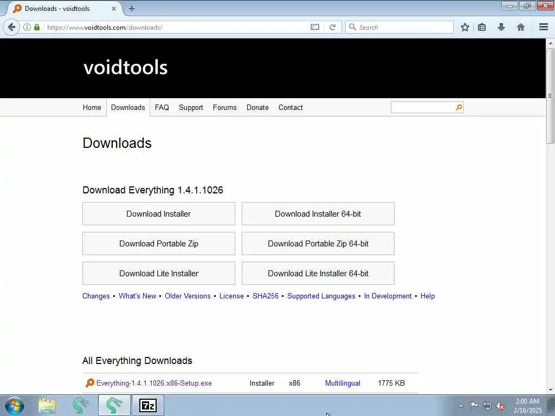Click Download Lite Installer 64-bit button
This screenshot has width=555, height=416.
coord(318,273)
